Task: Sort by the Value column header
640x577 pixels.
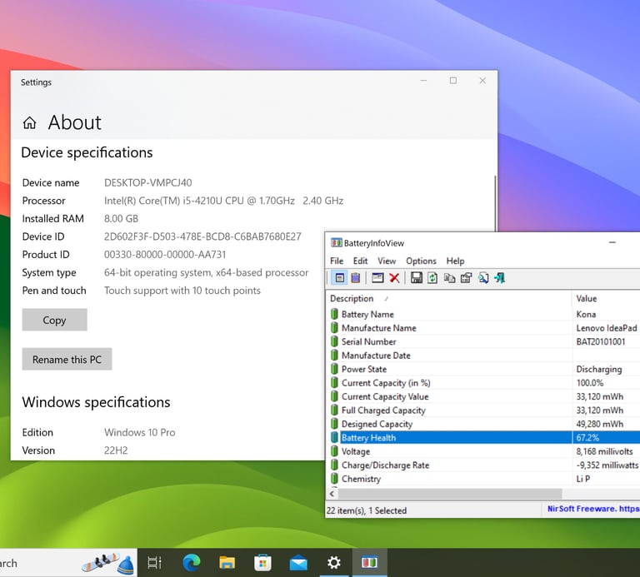Action: click(x=606, y=298)
